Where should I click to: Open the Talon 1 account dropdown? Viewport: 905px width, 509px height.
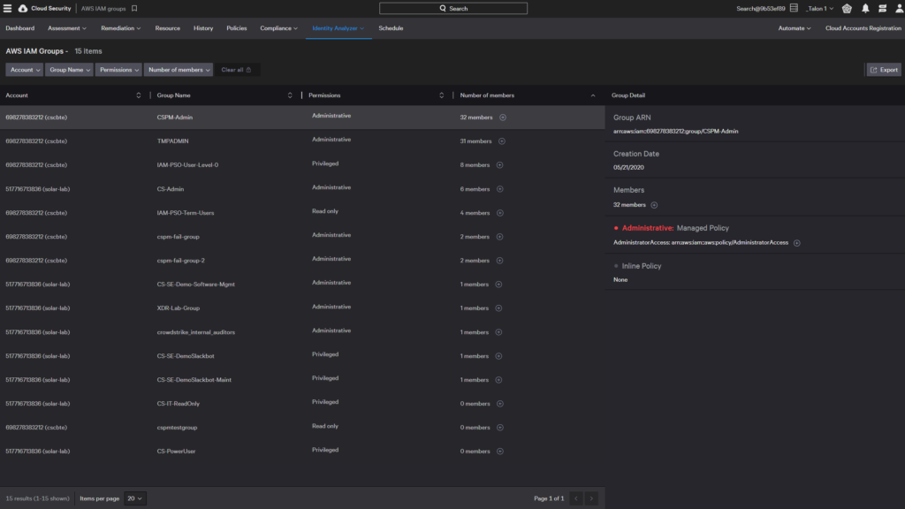click(820, 9)
